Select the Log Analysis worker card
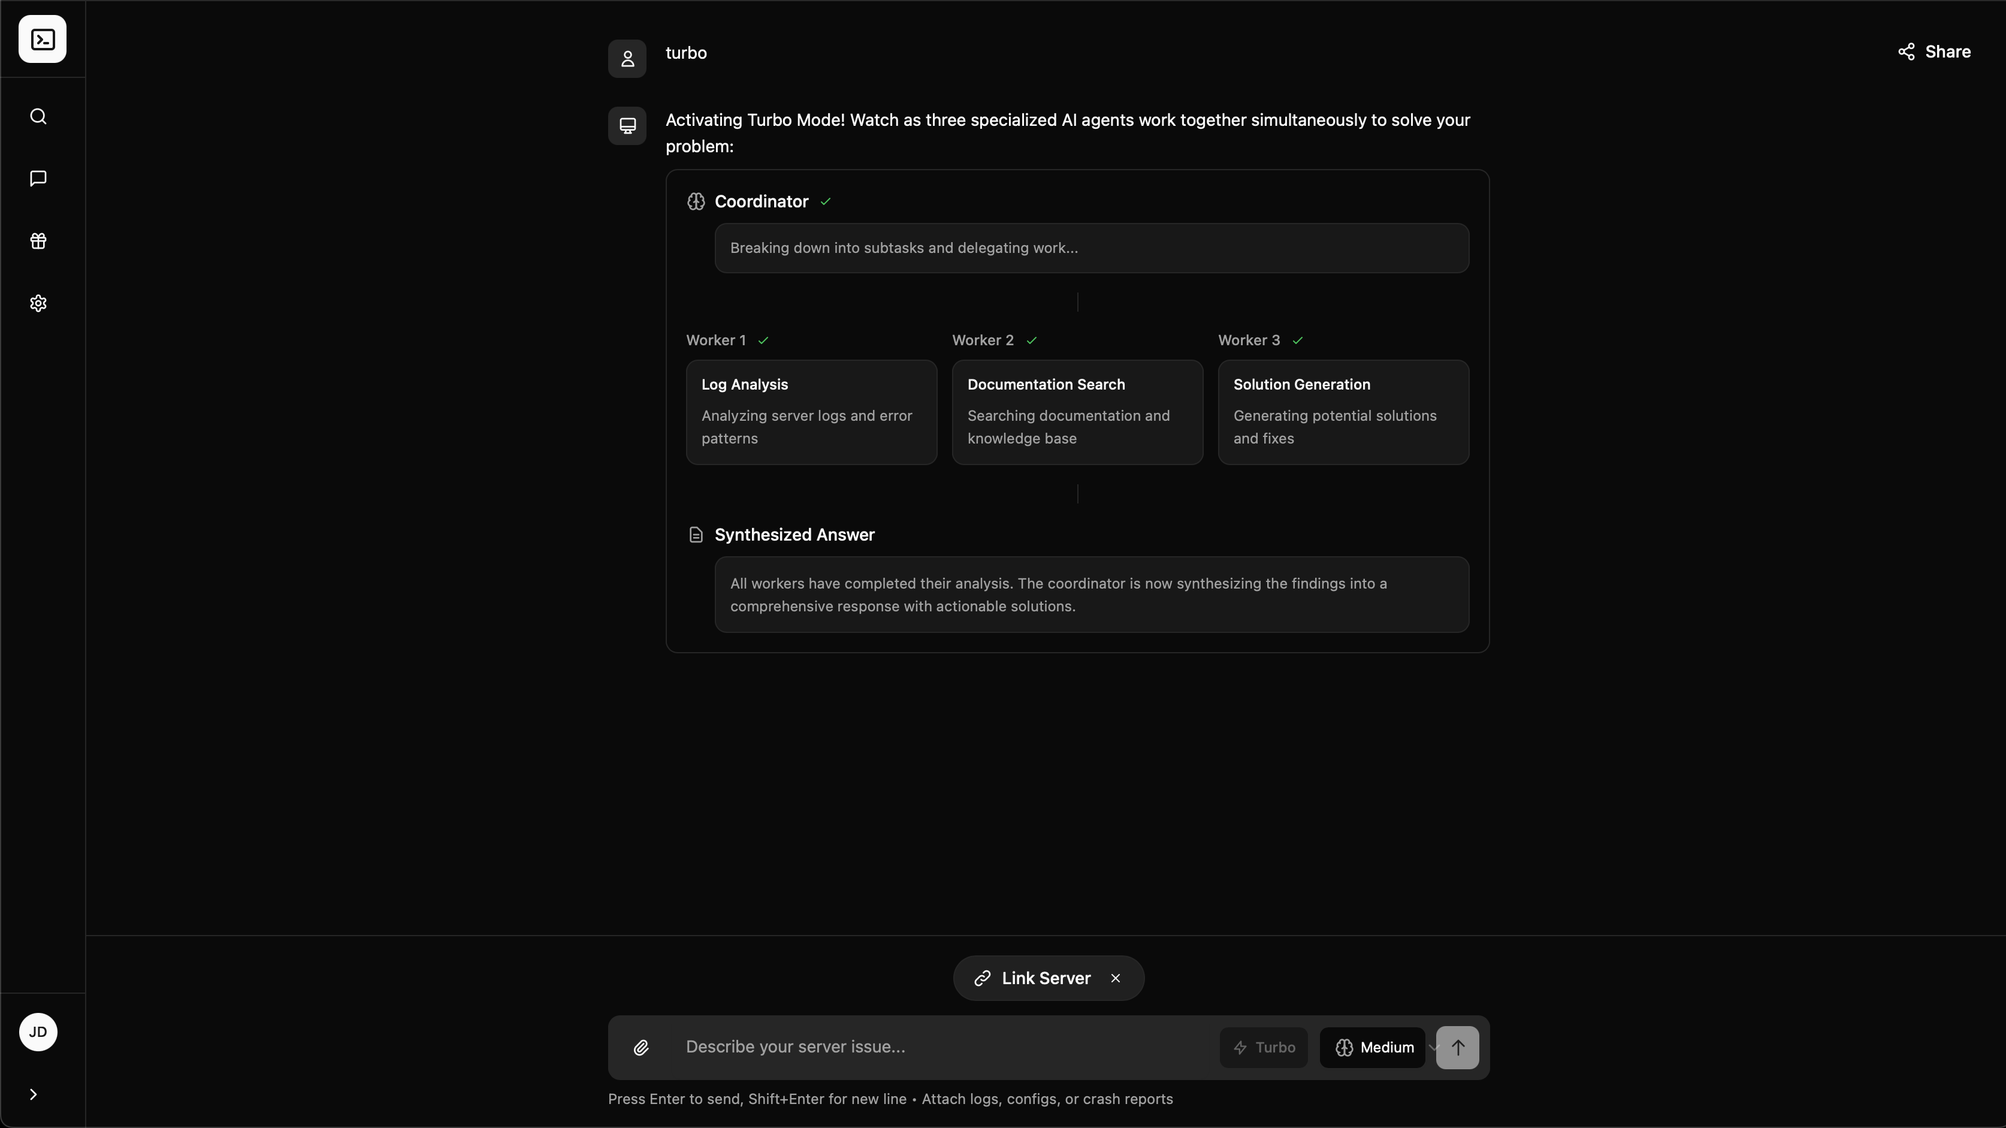2006x1128 pixels. tap(811, 412)
